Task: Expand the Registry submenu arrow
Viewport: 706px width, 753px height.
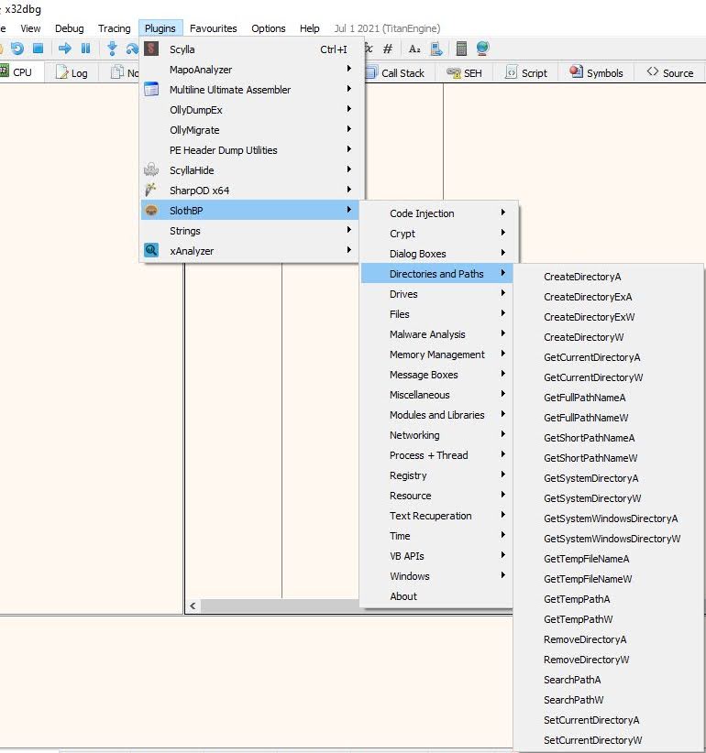Action: [503, 475]
